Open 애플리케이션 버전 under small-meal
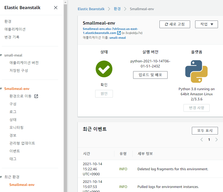The height and width of the screenshot is (192, 223). 24,63
